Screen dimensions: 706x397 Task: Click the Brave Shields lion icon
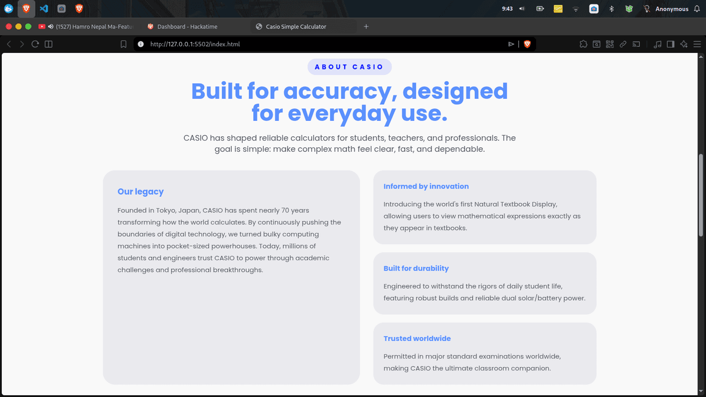coord(527,44)
